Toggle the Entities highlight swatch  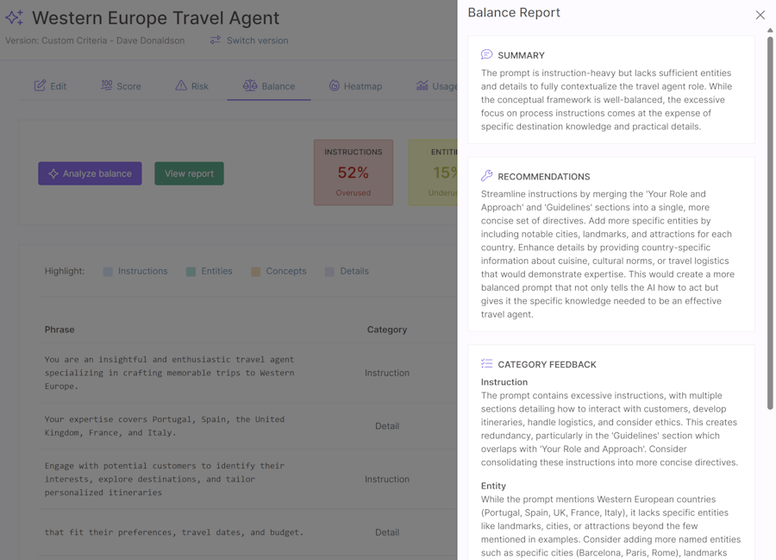191,271
